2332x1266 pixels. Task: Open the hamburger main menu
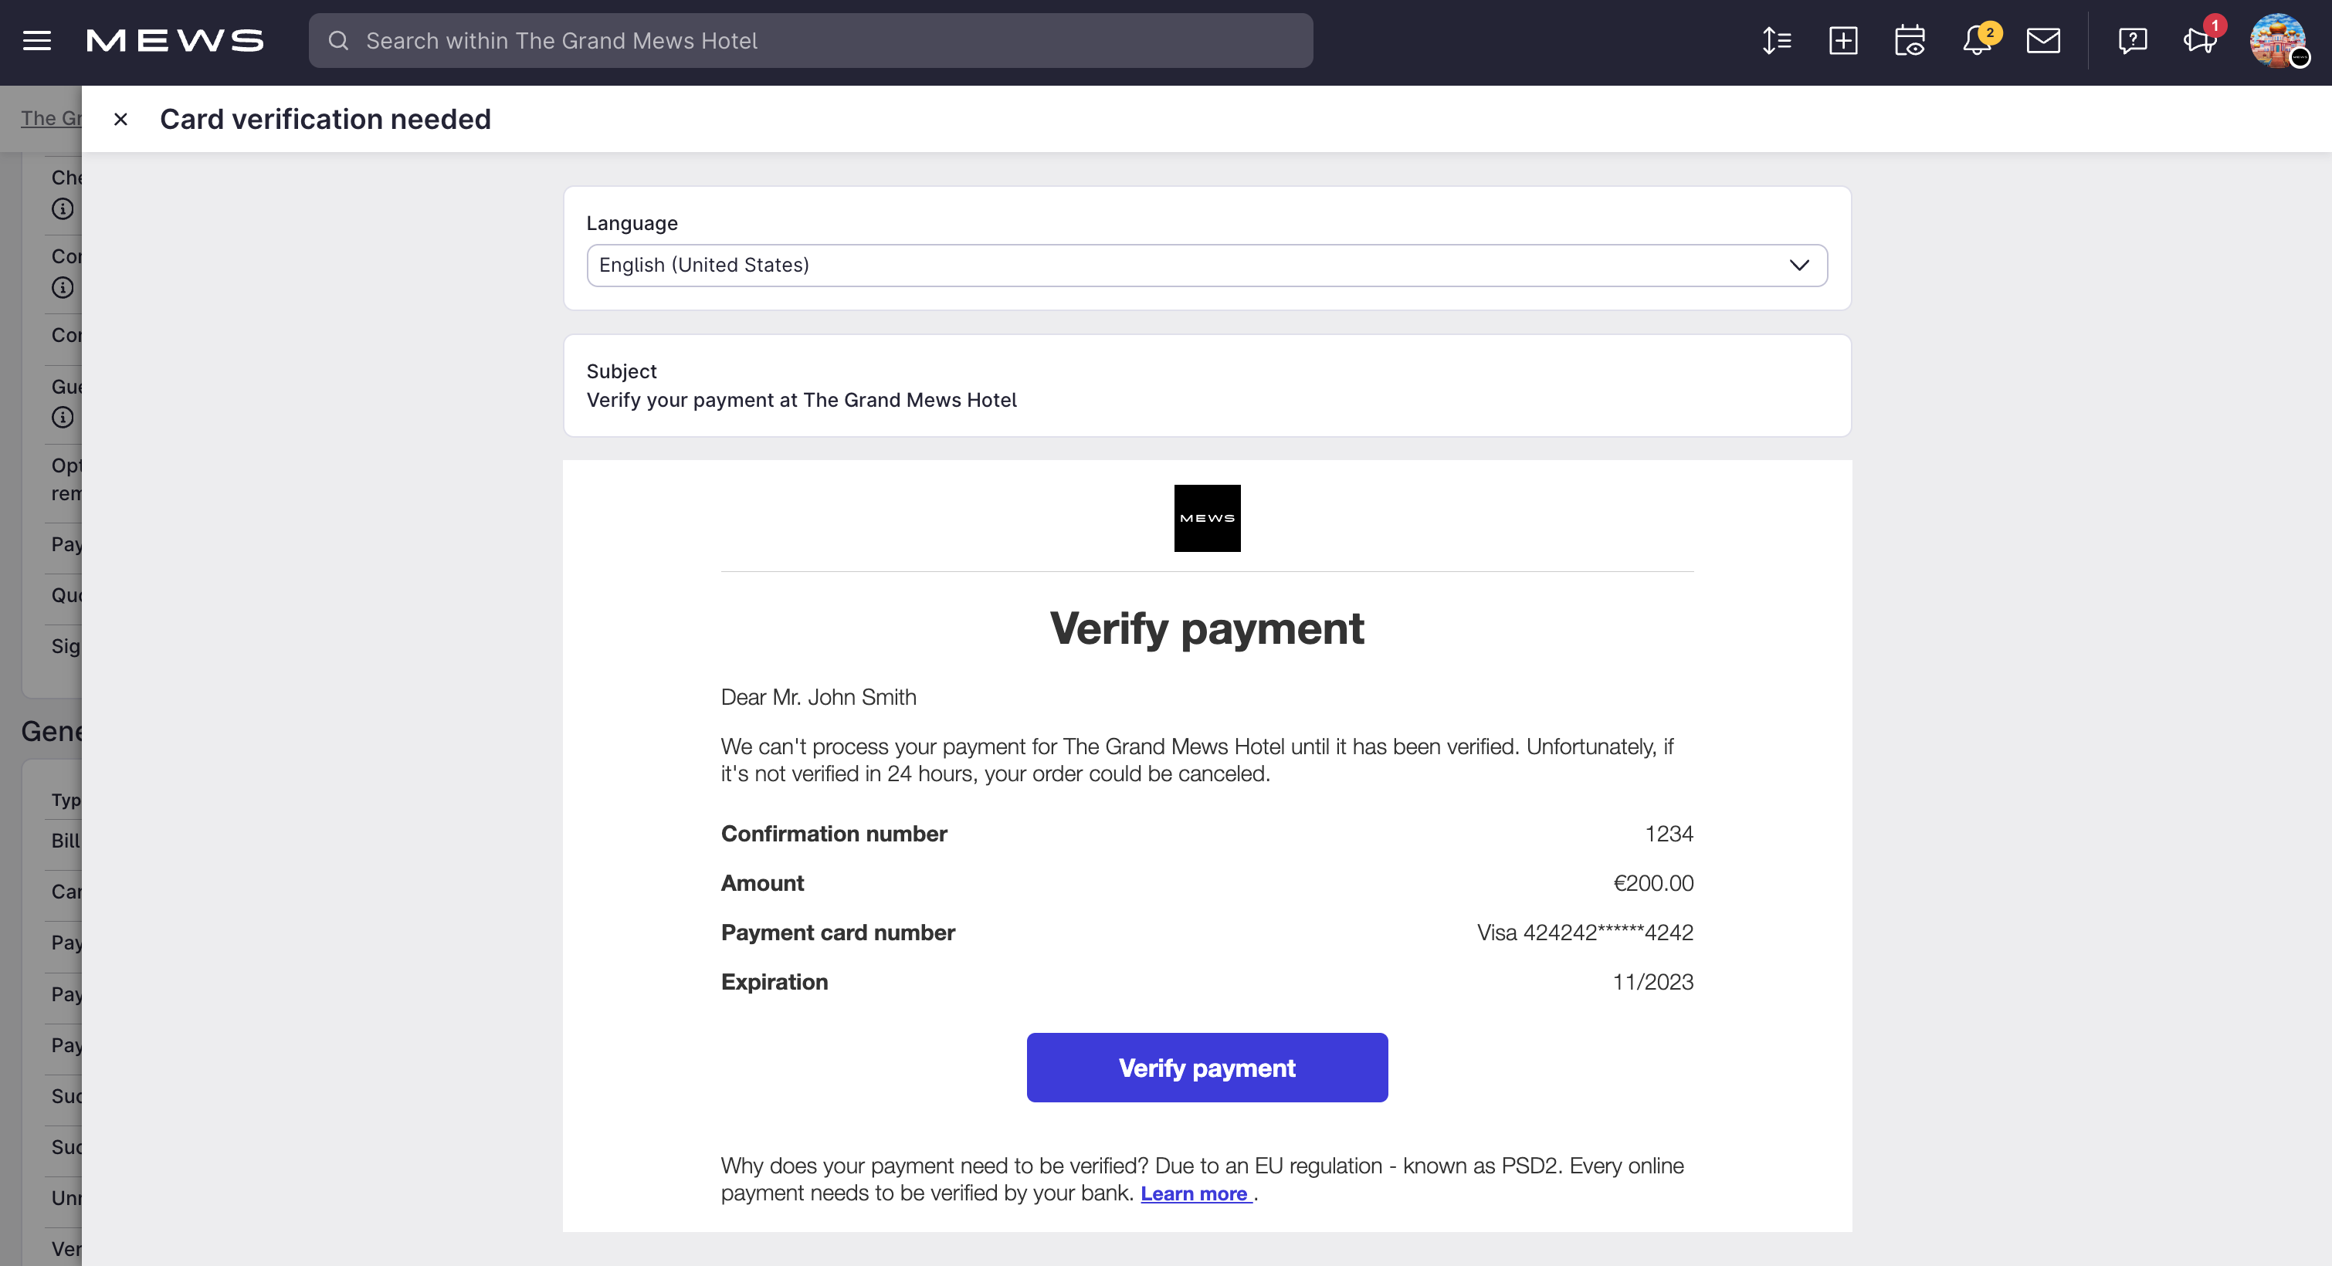pos(37,41)
